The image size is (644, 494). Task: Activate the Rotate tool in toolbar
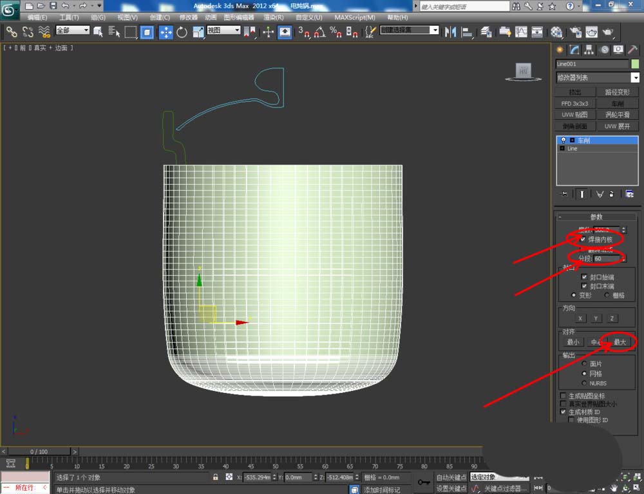pyautogui.click(x=182, y=32)
